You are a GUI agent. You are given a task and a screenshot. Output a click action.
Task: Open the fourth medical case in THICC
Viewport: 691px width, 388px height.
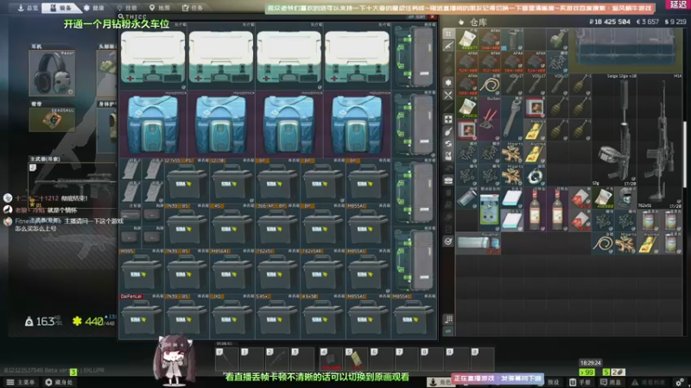pos(358,56)
